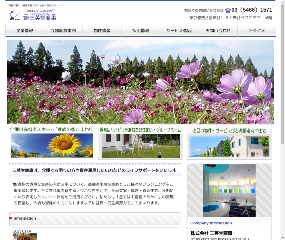Click the address 東京都渋谷区渋谷2-15-1 in the header
Image resolution: width=285 pixels, height=240 pixels.
231,18
